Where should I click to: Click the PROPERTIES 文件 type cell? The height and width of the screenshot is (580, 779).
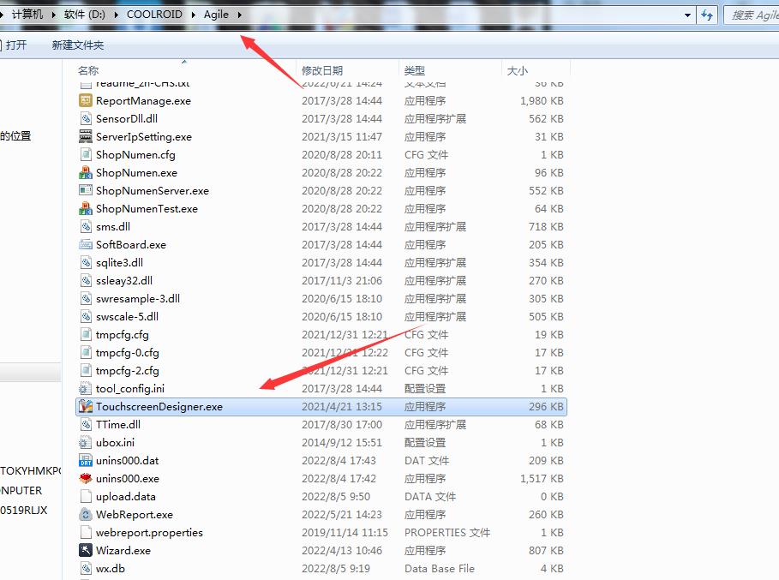(447, 533)
